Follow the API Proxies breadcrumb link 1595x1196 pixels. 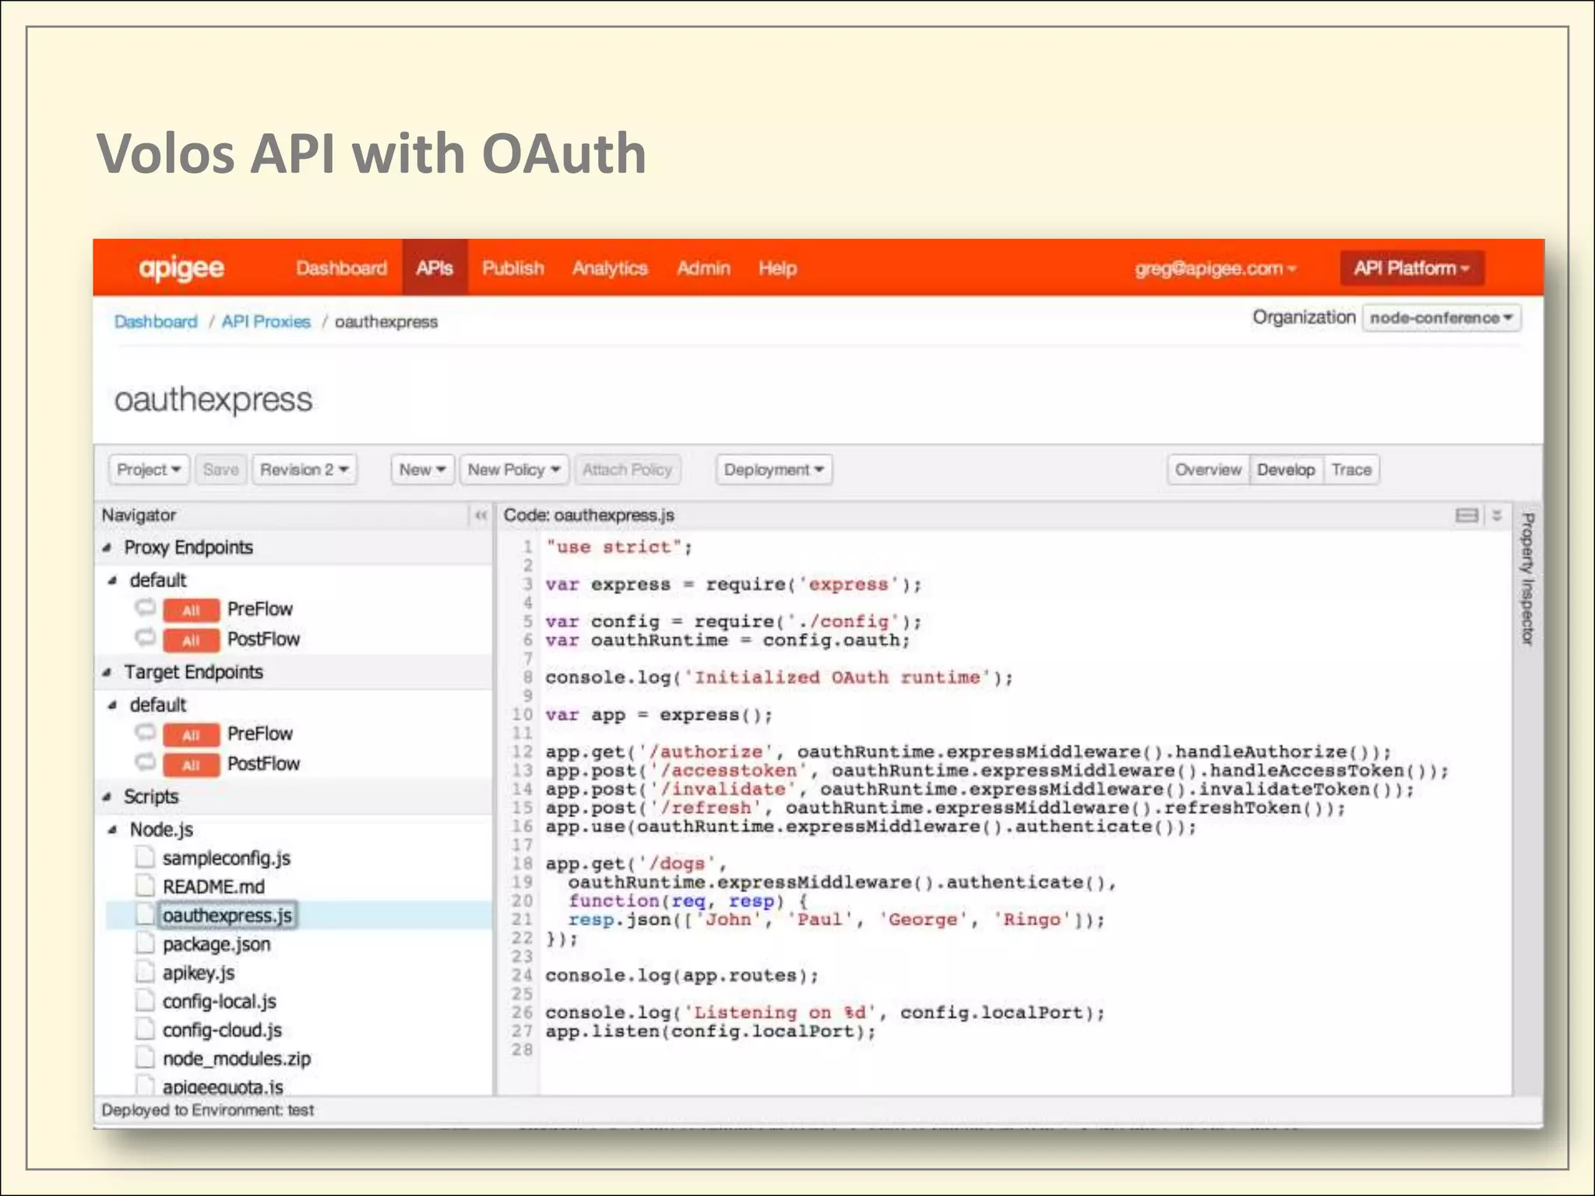(x=266, y=322)
